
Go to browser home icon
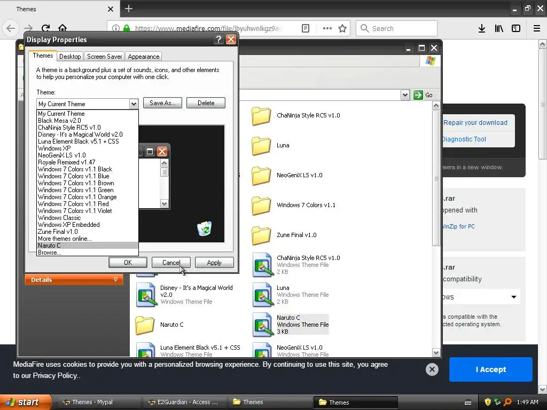(x=62, y=28)
